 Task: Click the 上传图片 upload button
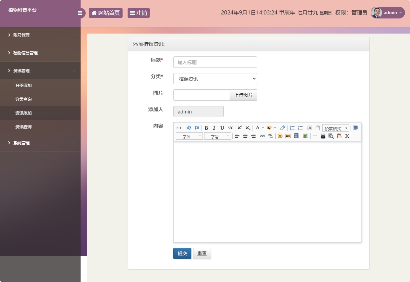pyautogui.click(x=243, y=95)
